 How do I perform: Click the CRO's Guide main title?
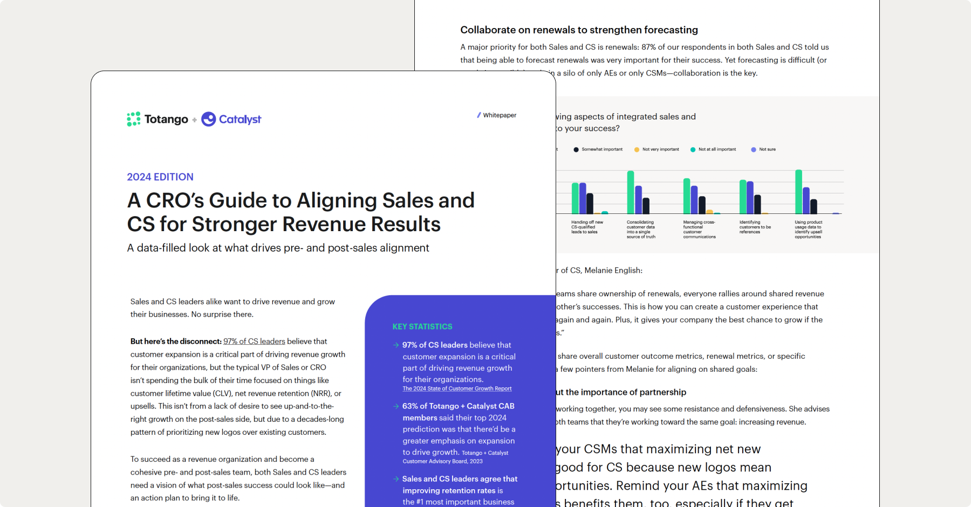[300, 212]
